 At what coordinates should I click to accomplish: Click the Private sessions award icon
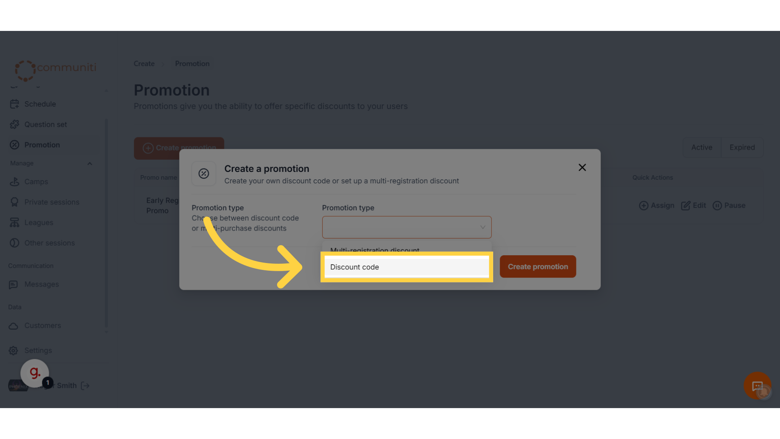pos(15,202)
